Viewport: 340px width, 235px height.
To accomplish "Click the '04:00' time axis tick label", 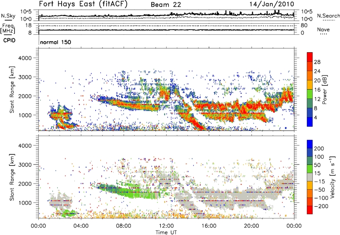I will pos(81,226).
